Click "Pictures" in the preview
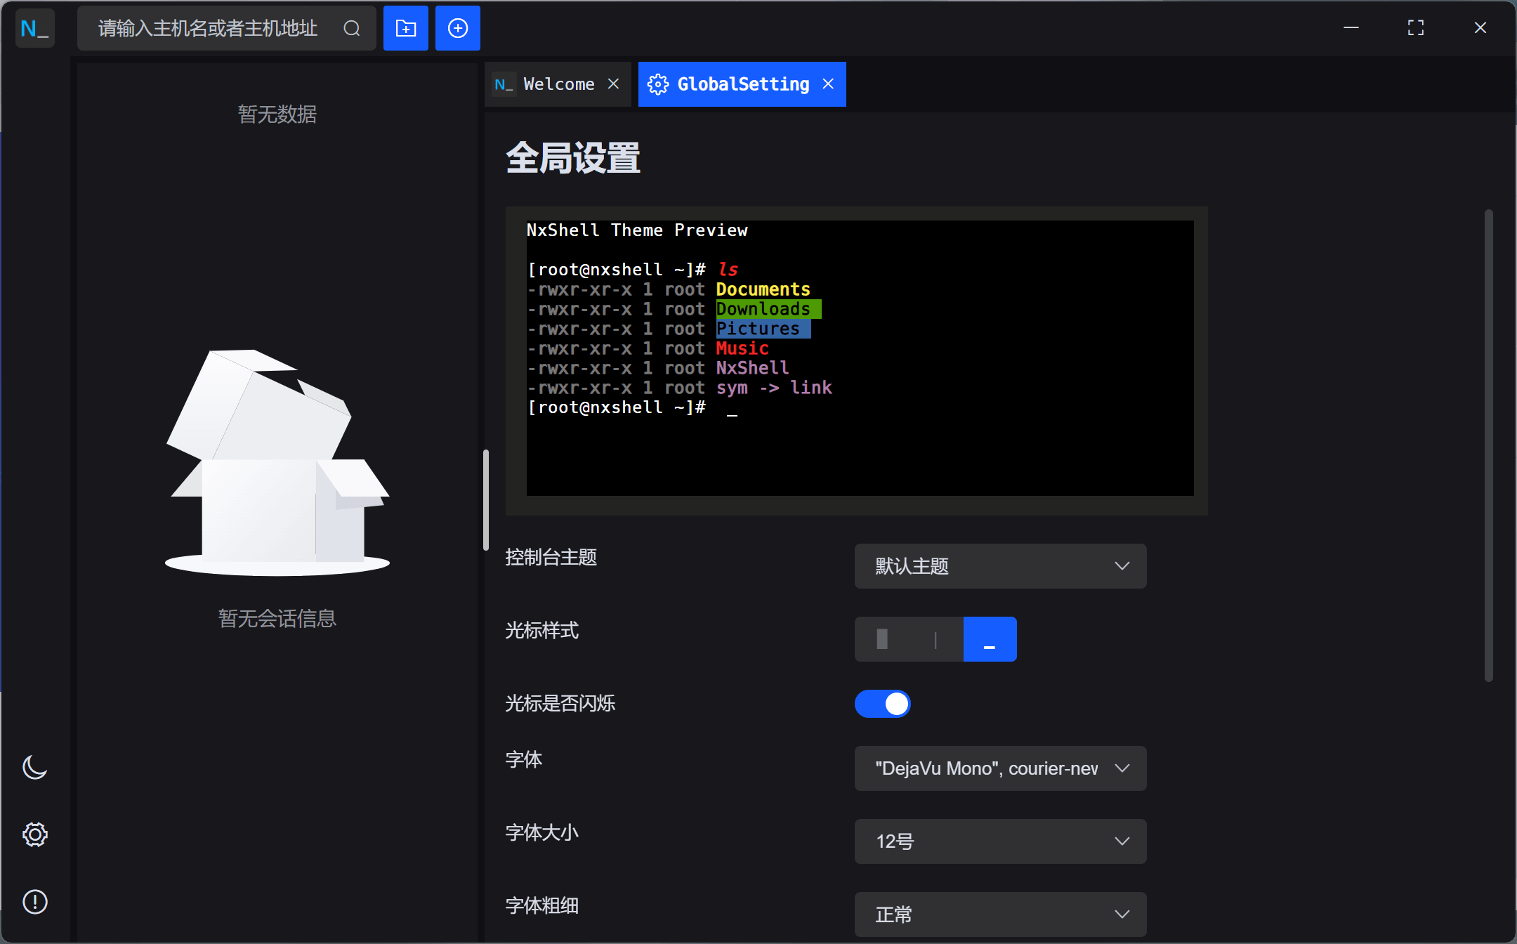Viewport: 1517px width, 944px height. (x=758, y=329)
